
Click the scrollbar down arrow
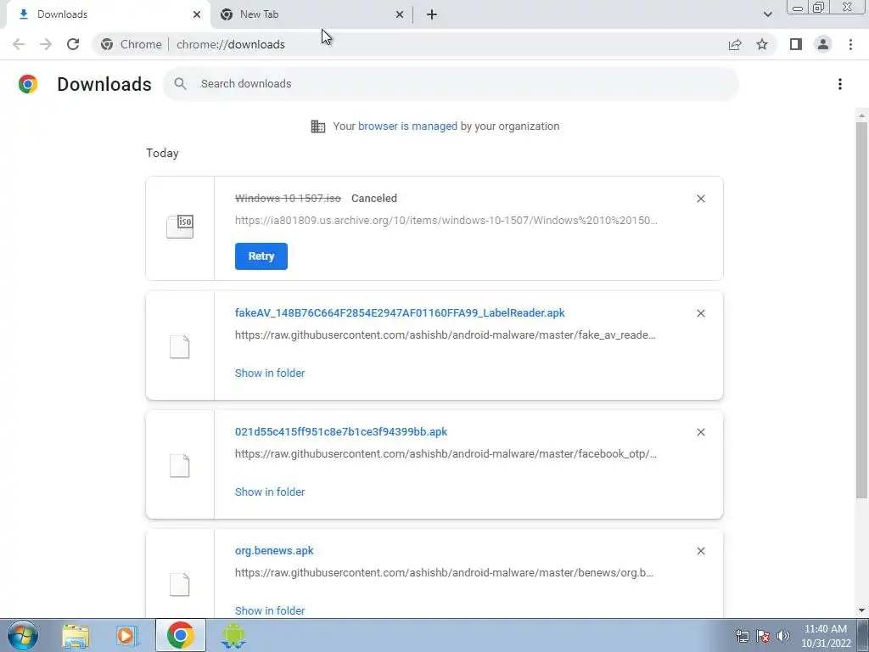coord(861,610)
